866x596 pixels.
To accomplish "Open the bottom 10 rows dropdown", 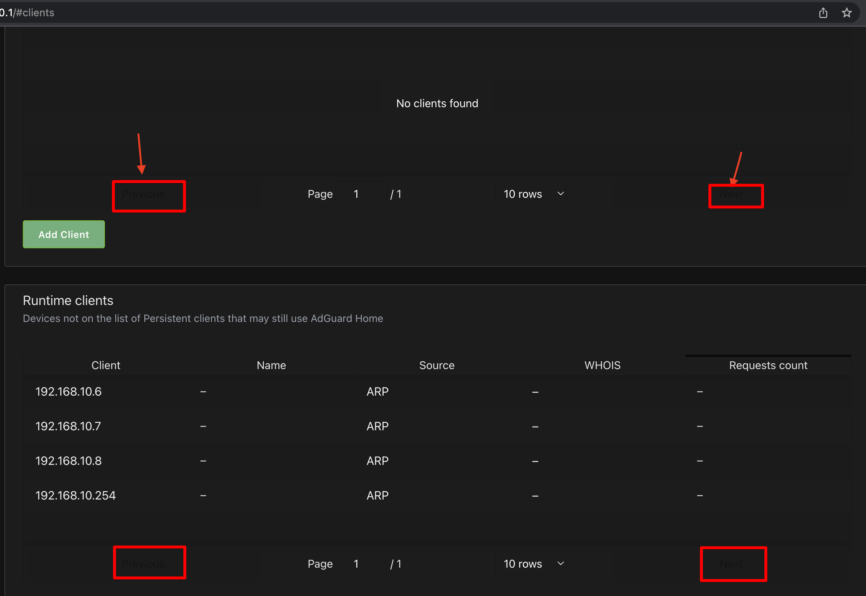I will [531, 564].
